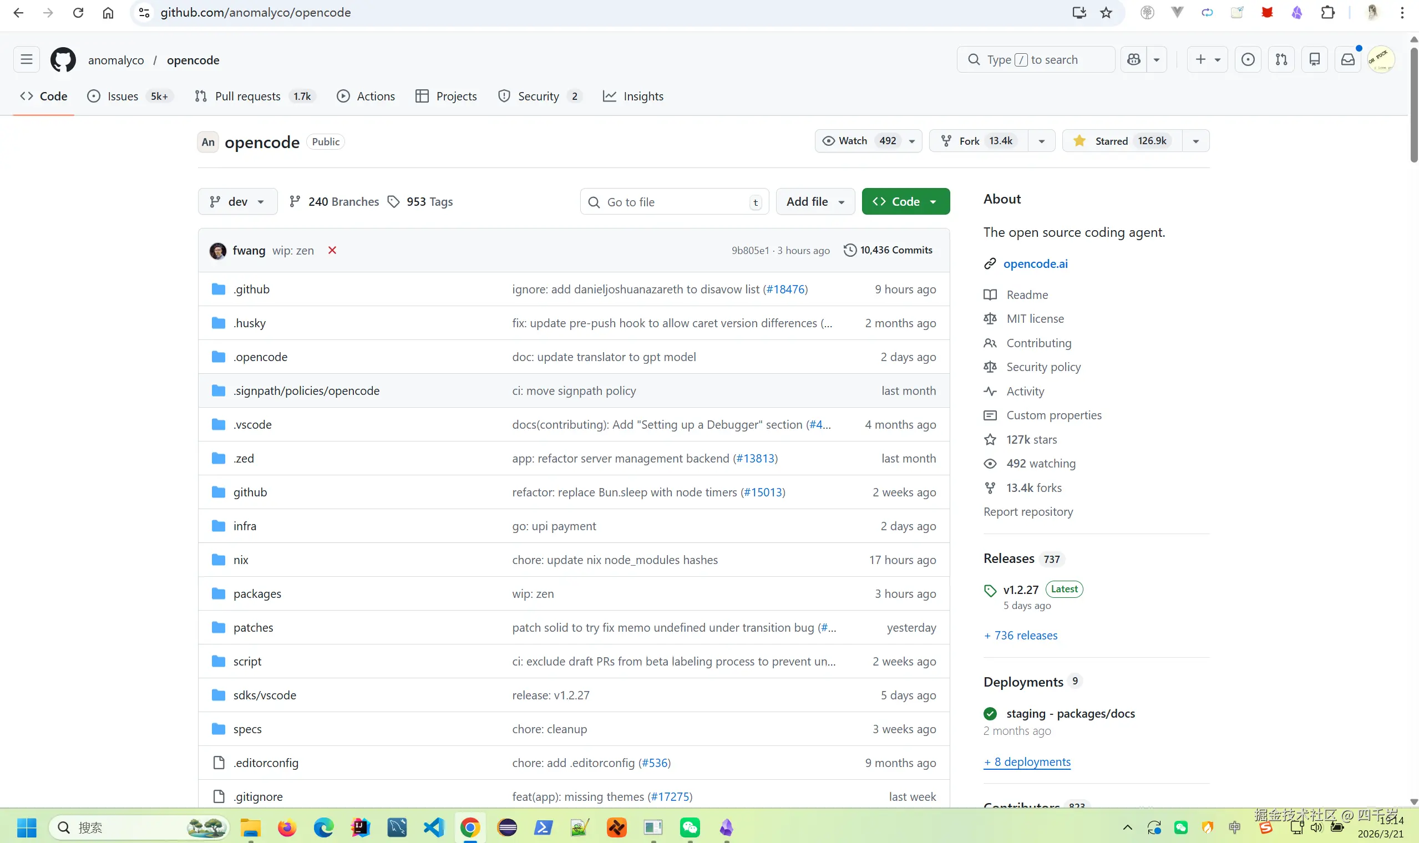Open the .github folder
1419x843 pixels.
tap(251, 288)
